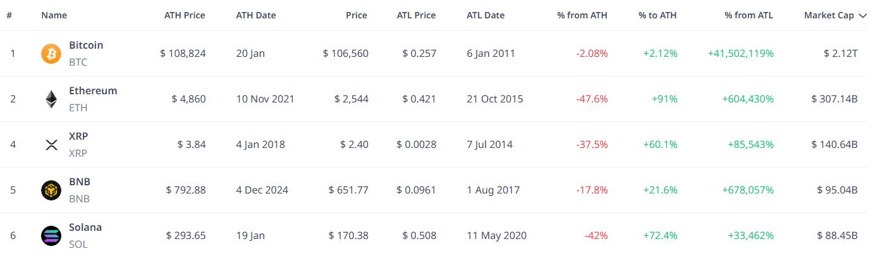This screenshot has height=258, width=873.
Task: Sort by ATL Price column header
Action: coord(416,15)
